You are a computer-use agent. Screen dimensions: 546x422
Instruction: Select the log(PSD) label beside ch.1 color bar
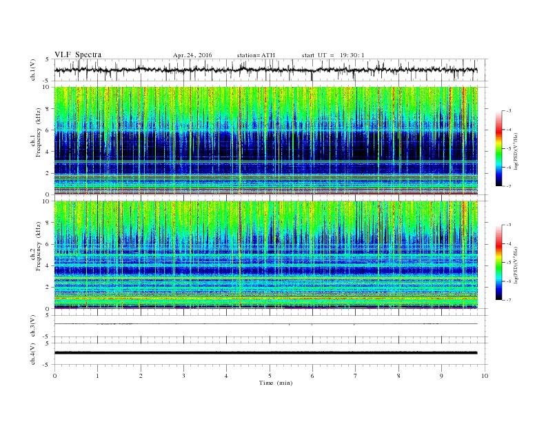pyautogui.click(x=517, y=150)
